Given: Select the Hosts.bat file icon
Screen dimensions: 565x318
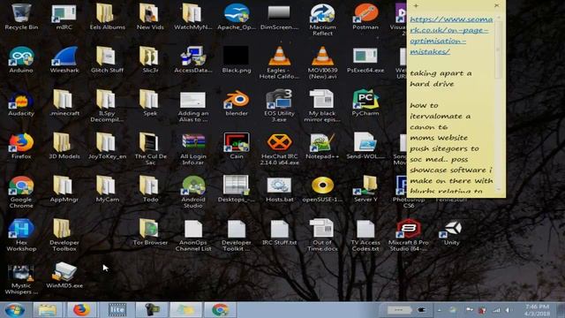Looking at the screenshot, I should 279,189.
